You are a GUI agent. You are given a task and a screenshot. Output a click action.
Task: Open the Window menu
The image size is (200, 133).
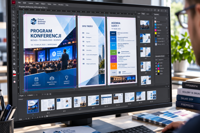click(x=61, y=5)
